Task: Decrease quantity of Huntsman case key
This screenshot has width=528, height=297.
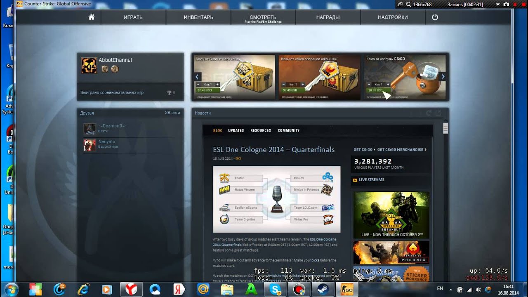Action: pos(198,85)
